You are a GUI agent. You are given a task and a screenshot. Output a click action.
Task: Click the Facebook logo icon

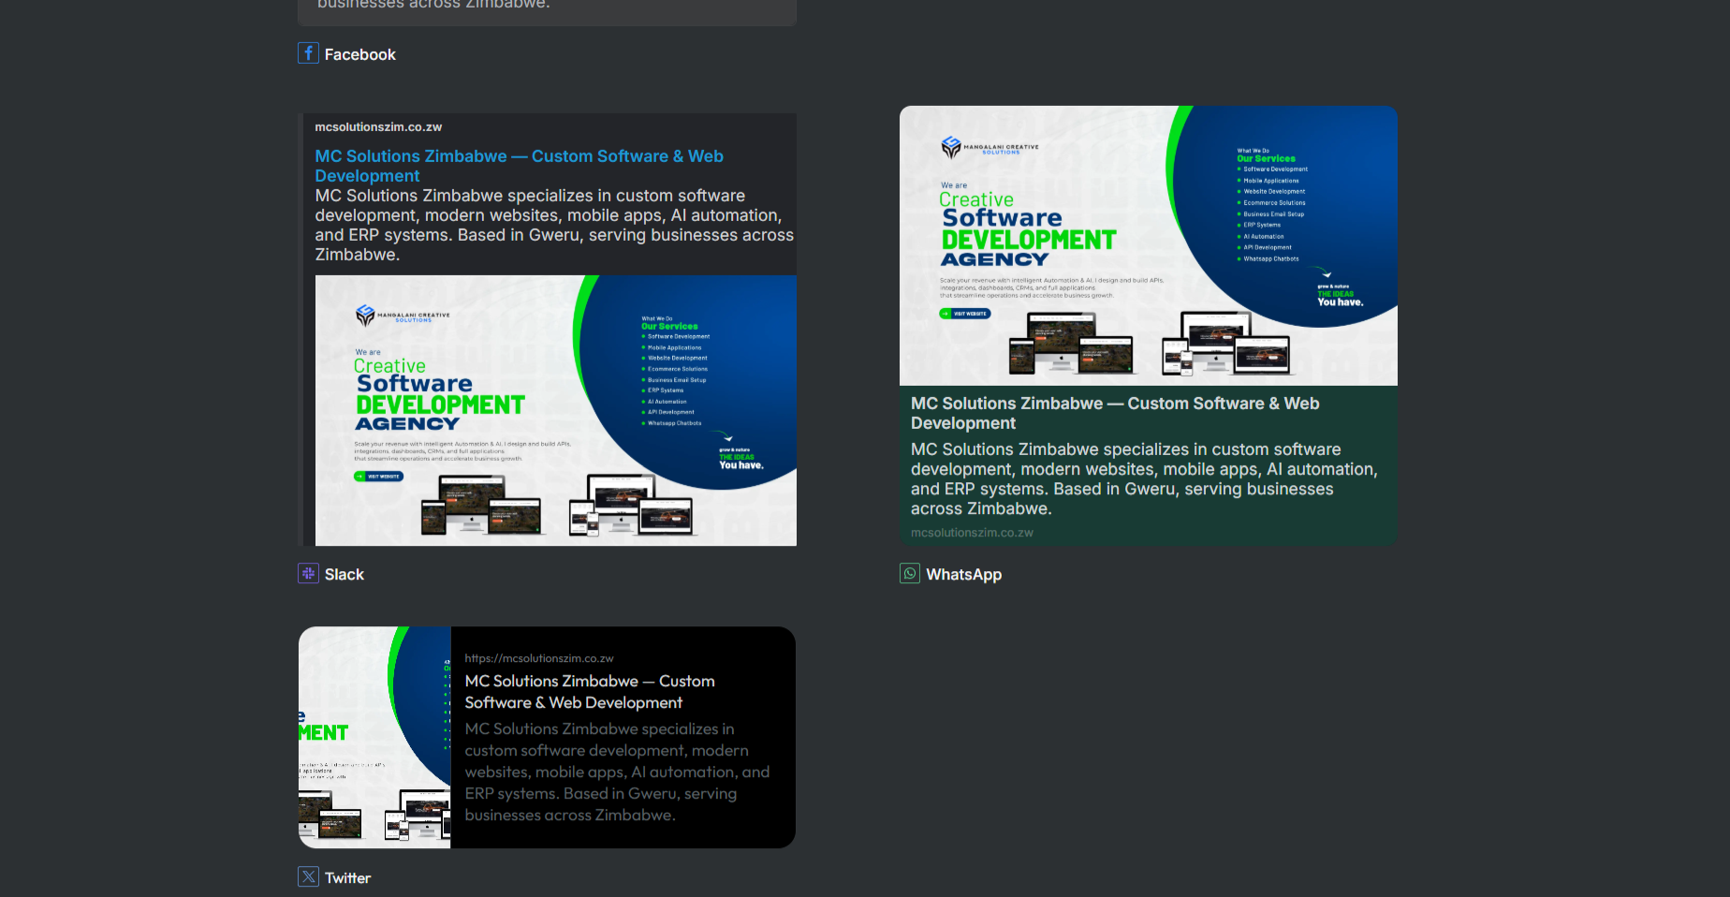tap(308, 53)
